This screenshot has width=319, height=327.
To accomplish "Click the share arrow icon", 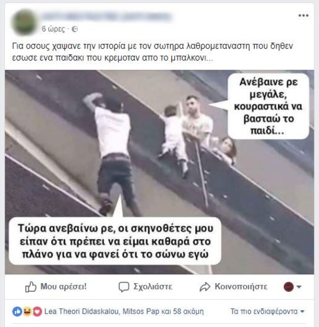I will coord(205,287).
